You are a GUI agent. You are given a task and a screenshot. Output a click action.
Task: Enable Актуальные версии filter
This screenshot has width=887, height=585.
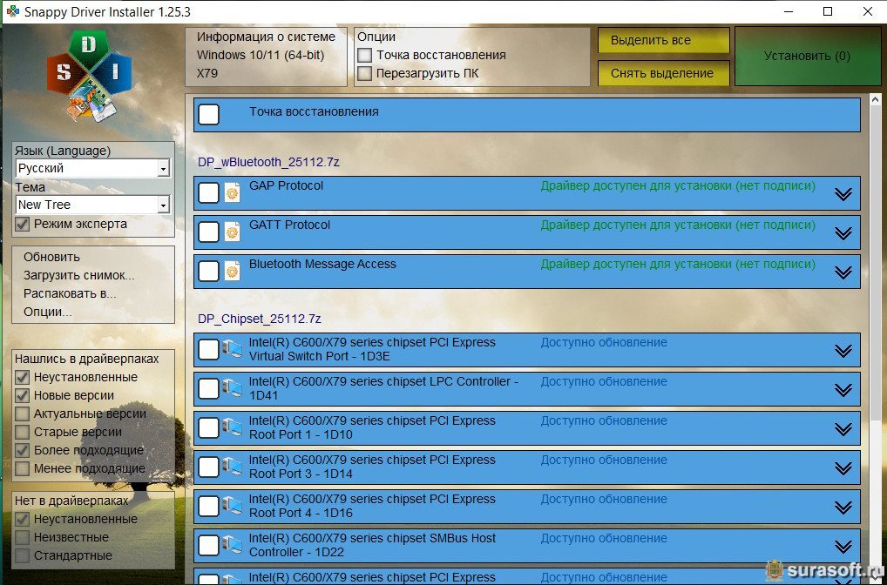22,414
